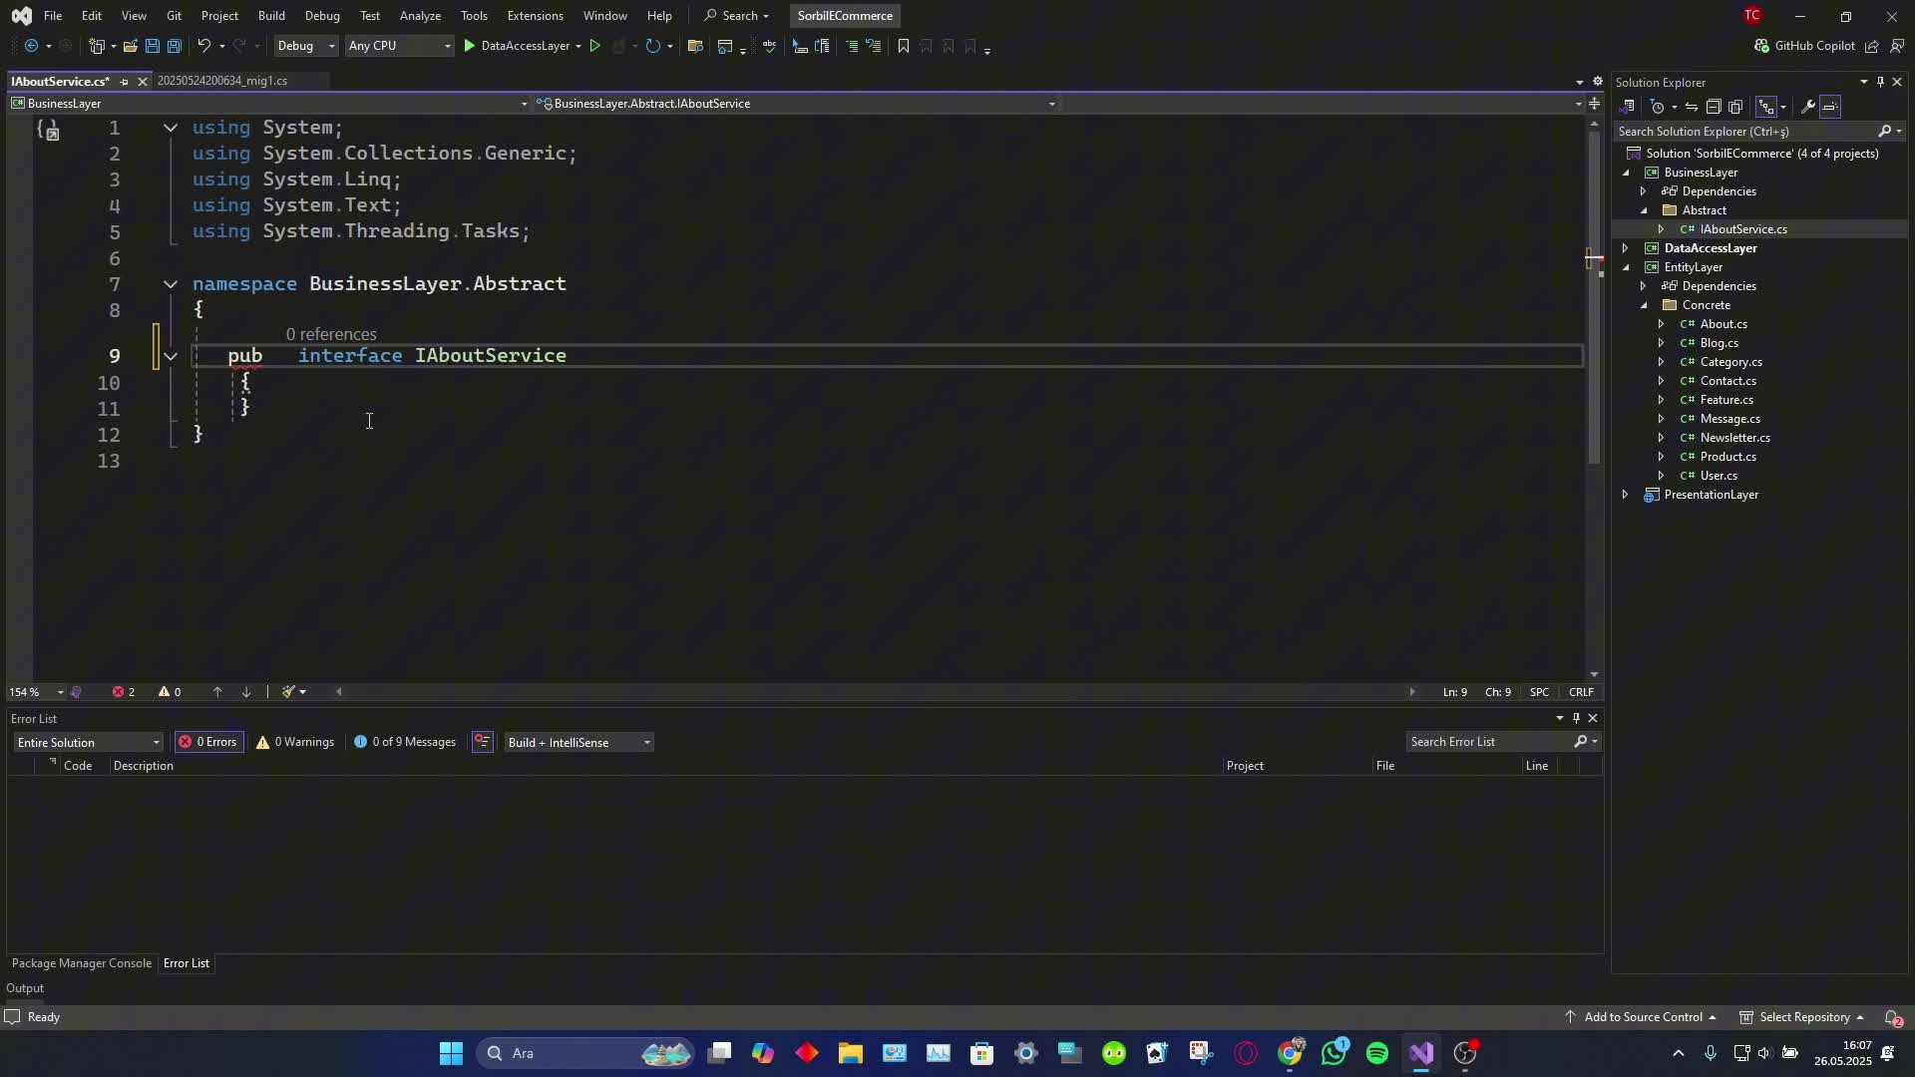Click the Restart/Hot Reload circular arrow icon
The width and height of the screenshot is (1915, 1077).
[x=652, y=46]
